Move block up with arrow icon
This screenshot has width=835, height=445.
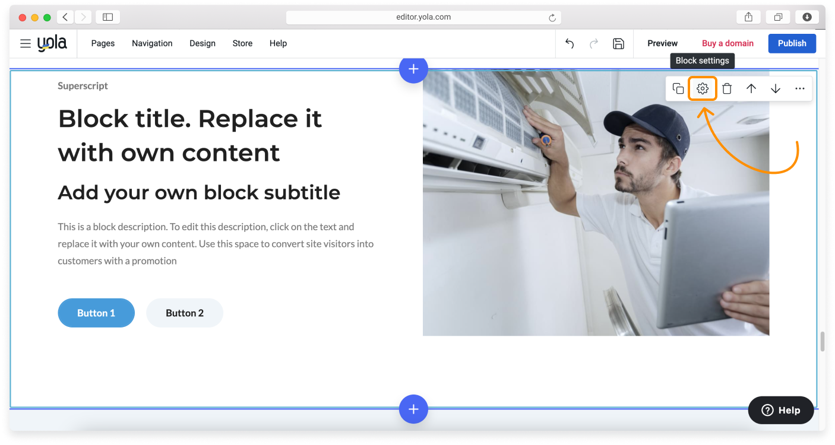click(751, 89)
